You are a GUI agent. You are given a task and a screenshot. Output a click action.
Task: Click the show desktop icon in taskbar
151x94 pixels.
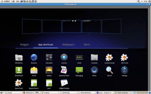2,93
